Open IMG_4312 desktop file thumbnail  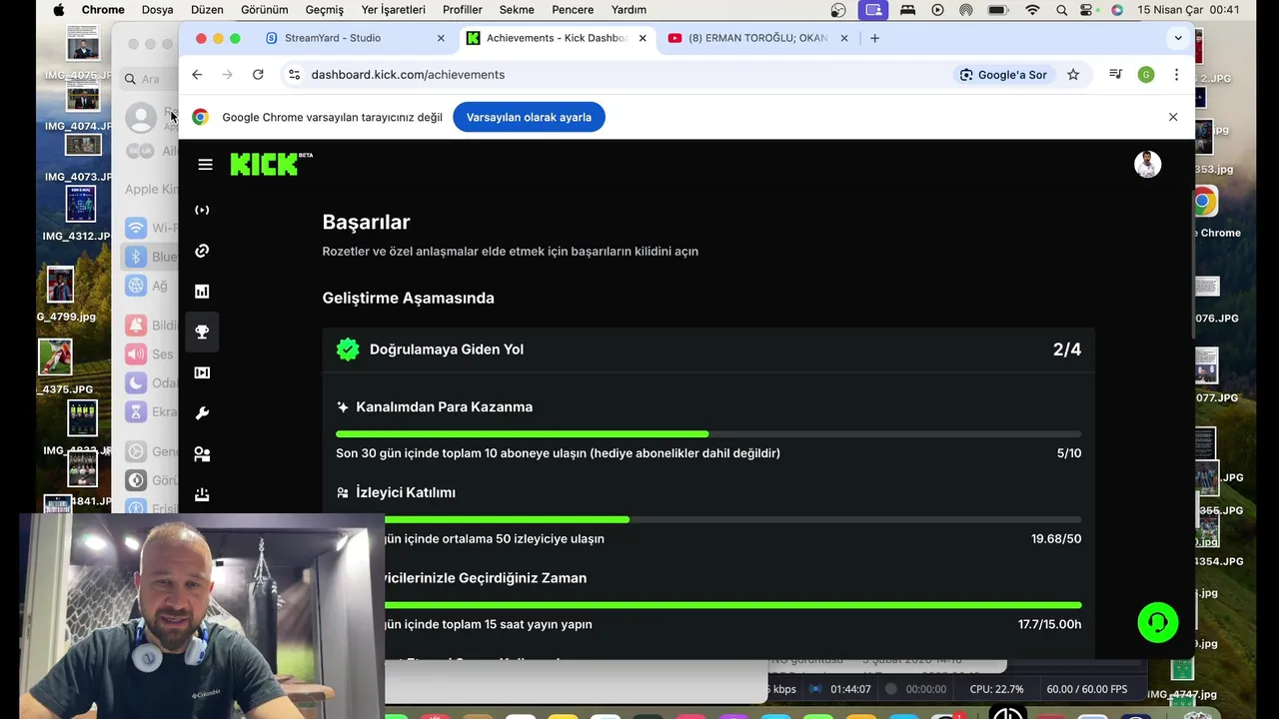[x=81, y=205]
